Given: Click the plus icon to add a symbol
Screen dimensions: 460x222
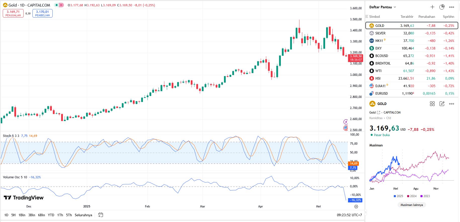Looking at the screenshot, I should pyautogui.click(x=432, y=7).
